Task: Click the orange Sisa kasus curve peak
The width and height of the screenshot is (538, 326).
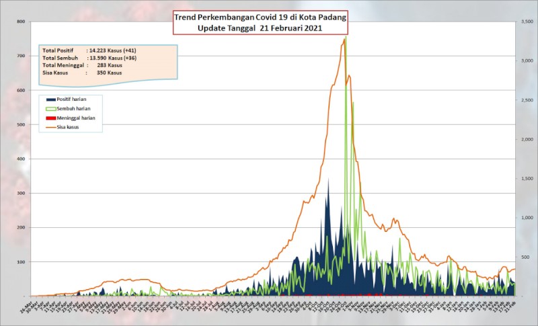Action: (344, 39)
